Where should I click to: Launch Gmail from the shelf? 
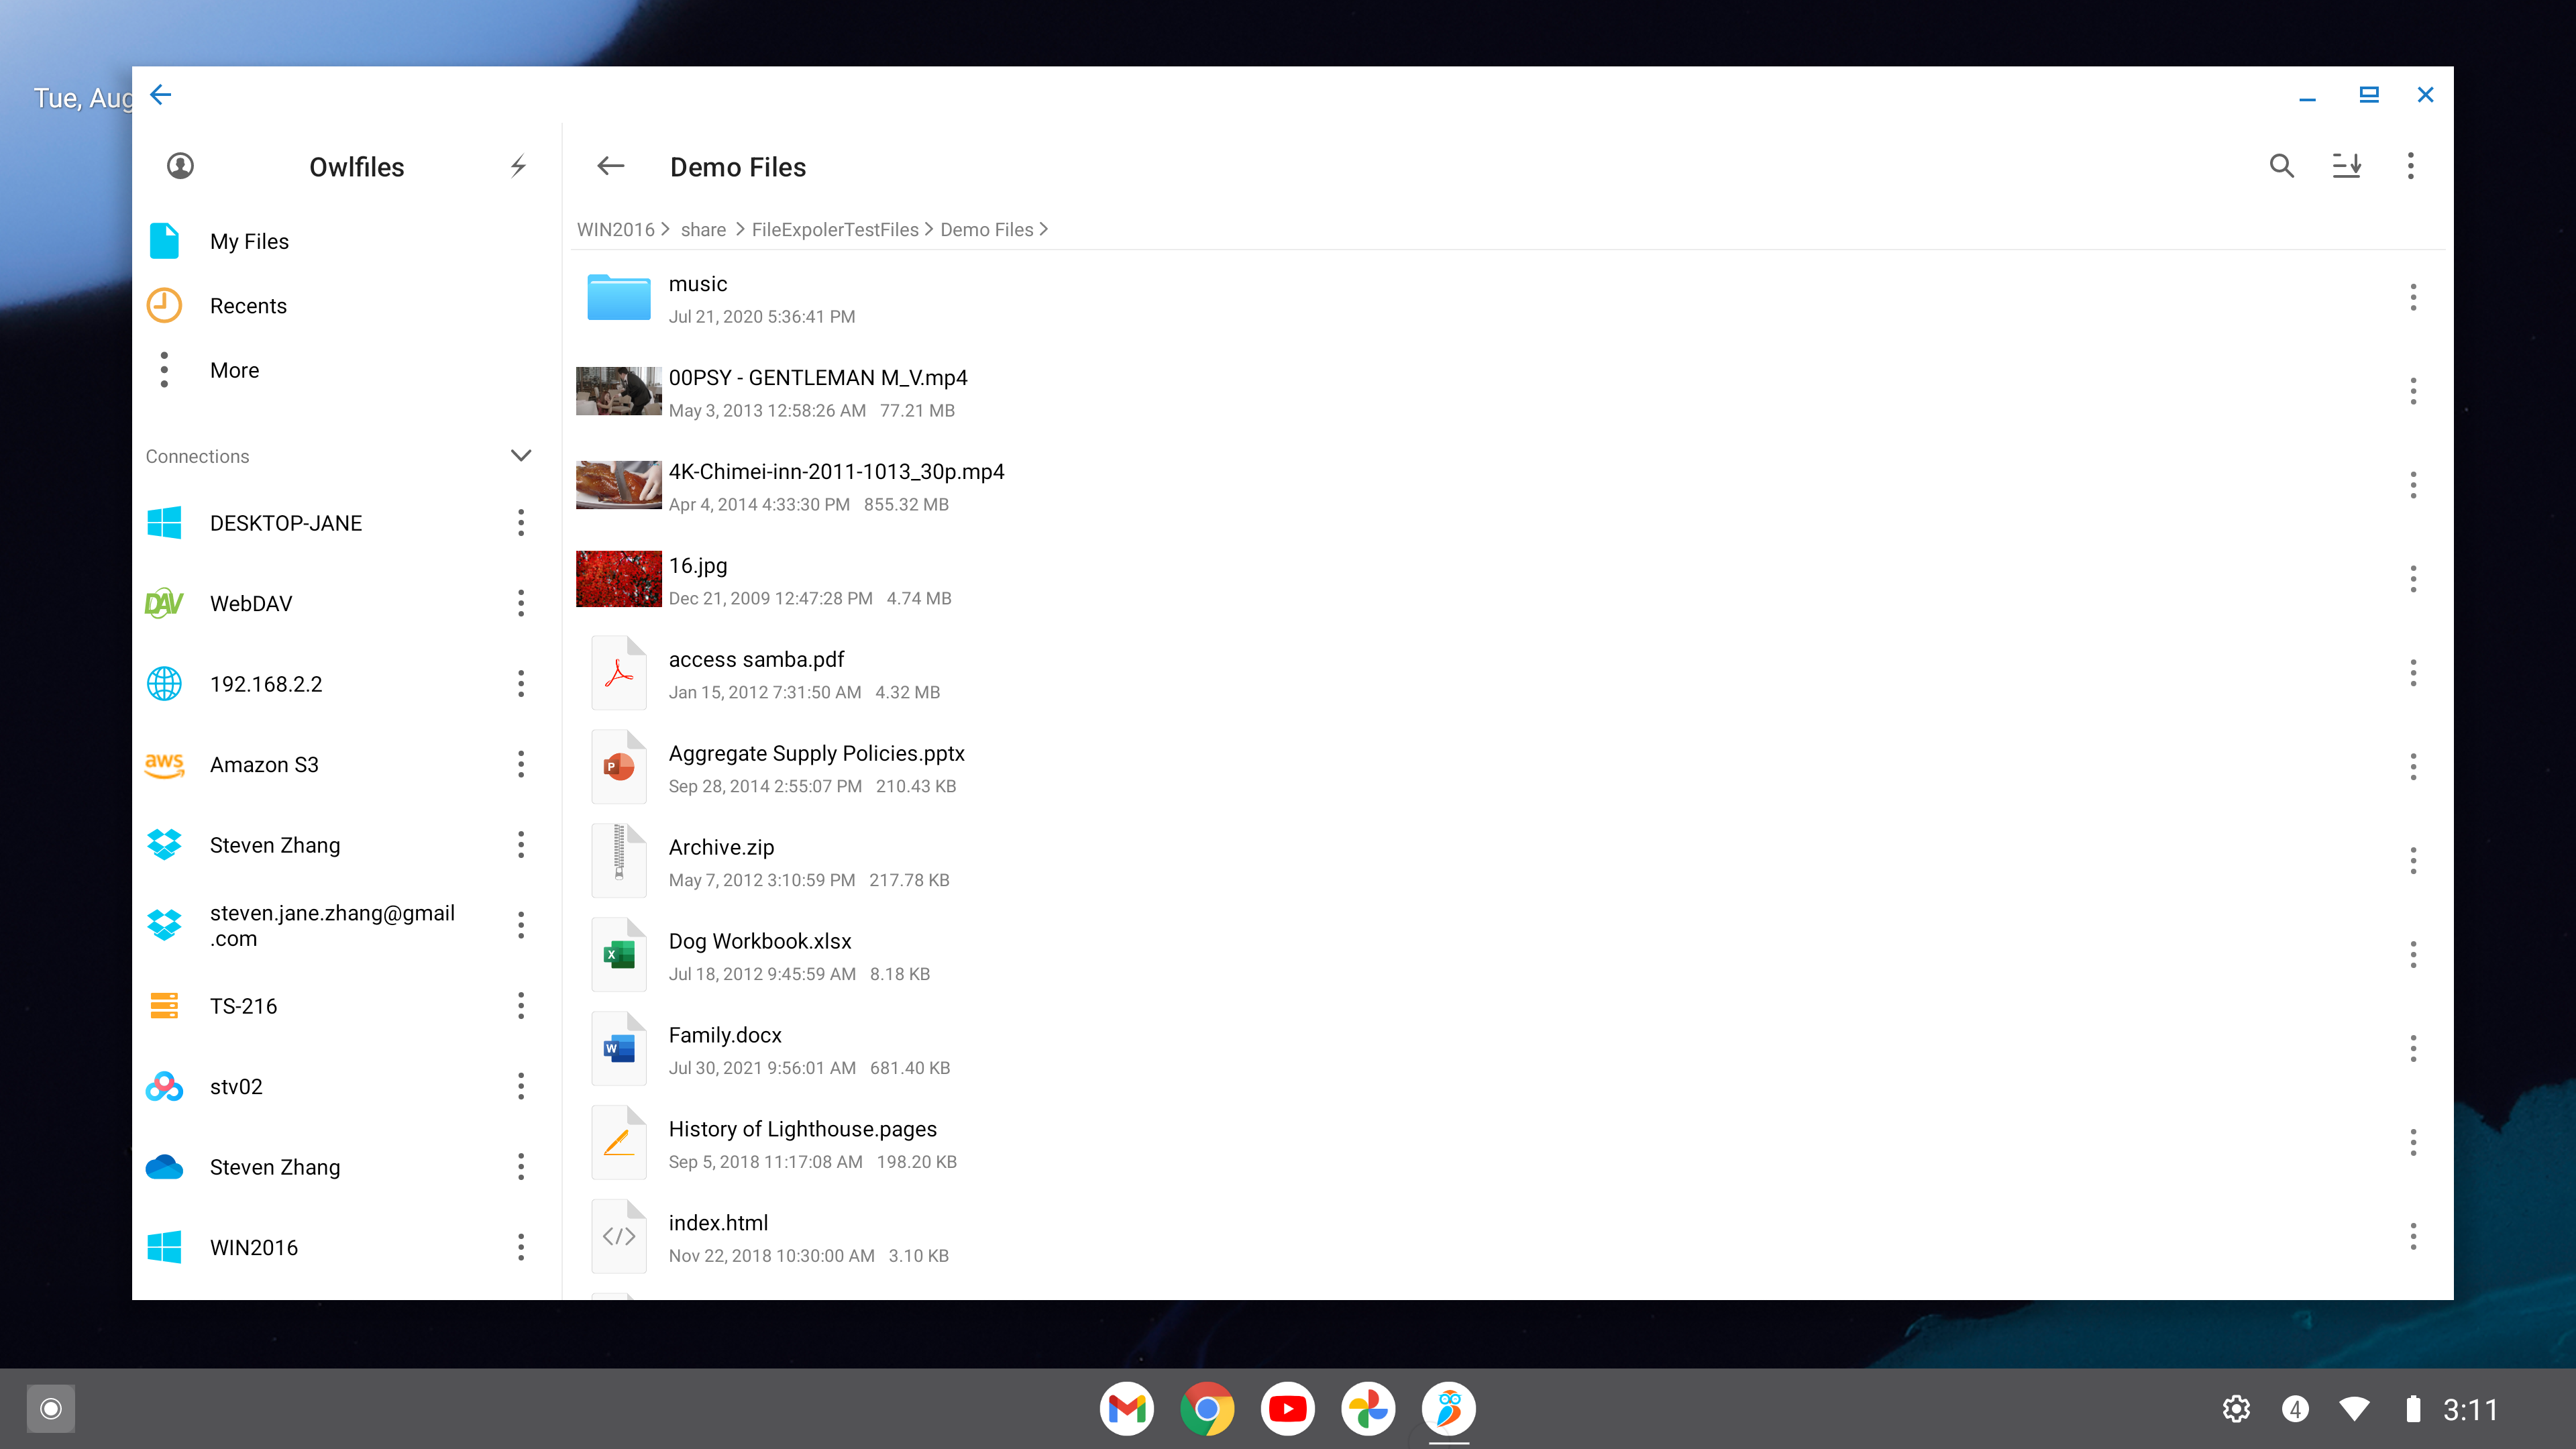click(x=1127, y=1408)
